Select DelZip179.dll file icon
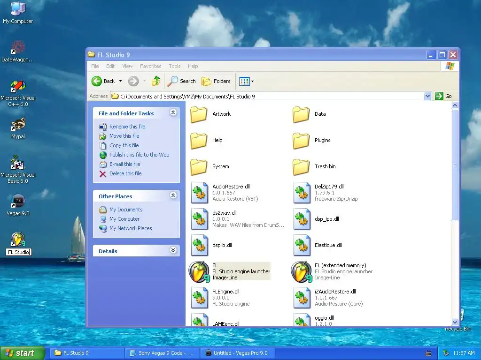This screenshot has width=481, height=360. pos(302,193)
